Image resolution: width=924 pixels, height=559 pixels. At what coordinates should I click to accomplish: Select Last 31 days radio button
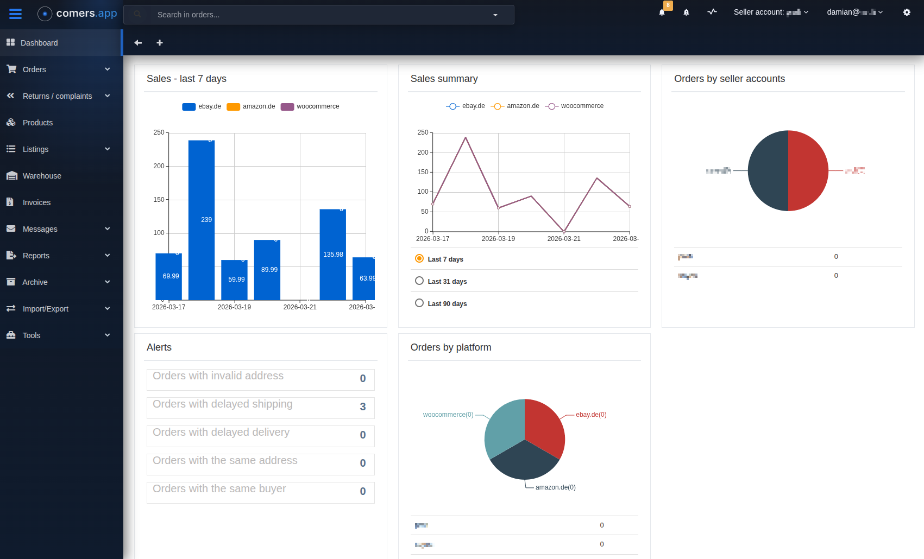(419, 281)
